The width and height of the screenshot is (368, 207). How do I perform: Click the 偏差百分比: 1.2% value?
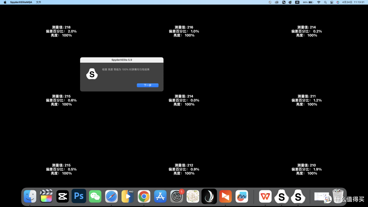(307, 100)
